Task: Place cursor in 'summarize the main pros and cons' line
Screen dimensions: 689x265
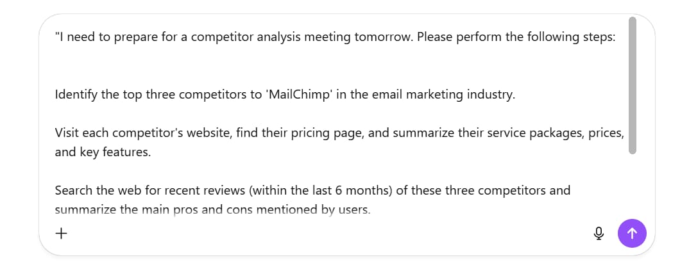Action: [x=213, y=210]
